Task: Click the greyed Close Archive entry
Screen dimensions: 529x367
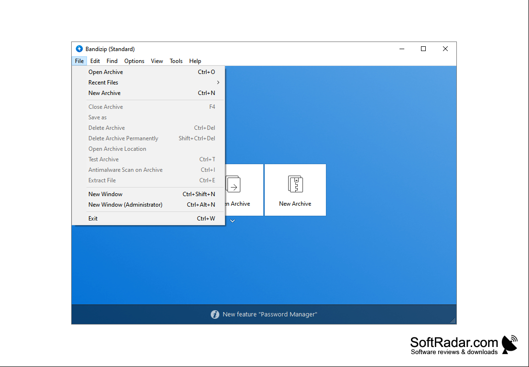Action: click(x=149, y=107)
